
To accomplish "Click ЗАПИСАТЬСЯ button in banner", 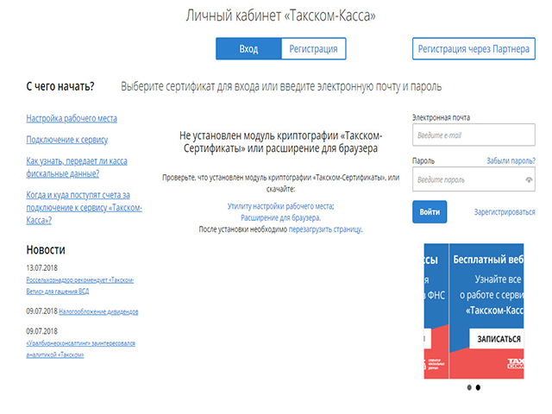I will pos(497,339).
